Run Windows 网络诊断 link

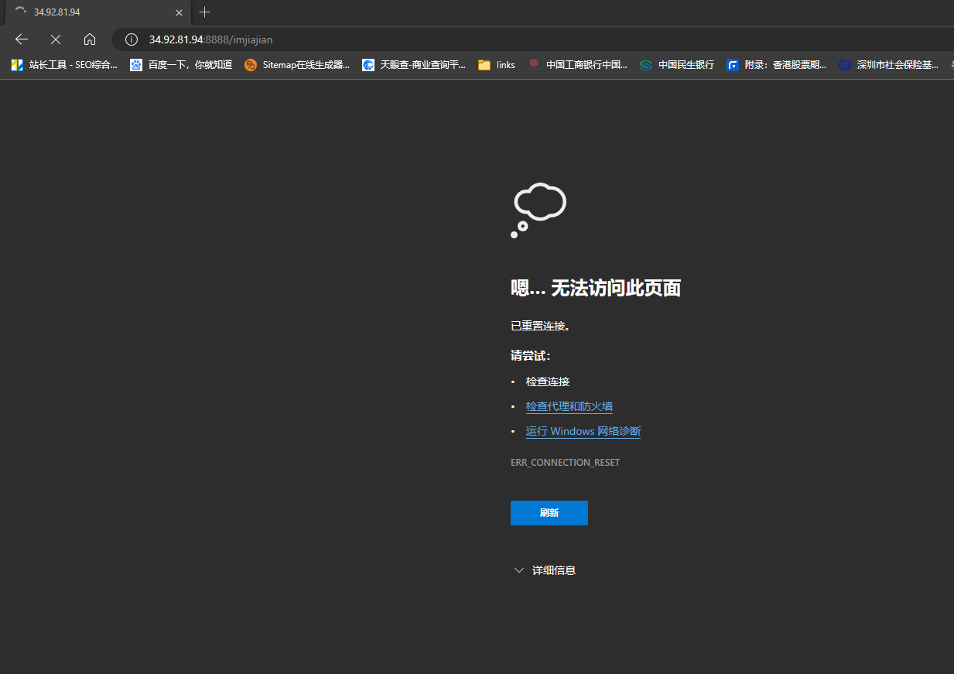pos(583,431)
